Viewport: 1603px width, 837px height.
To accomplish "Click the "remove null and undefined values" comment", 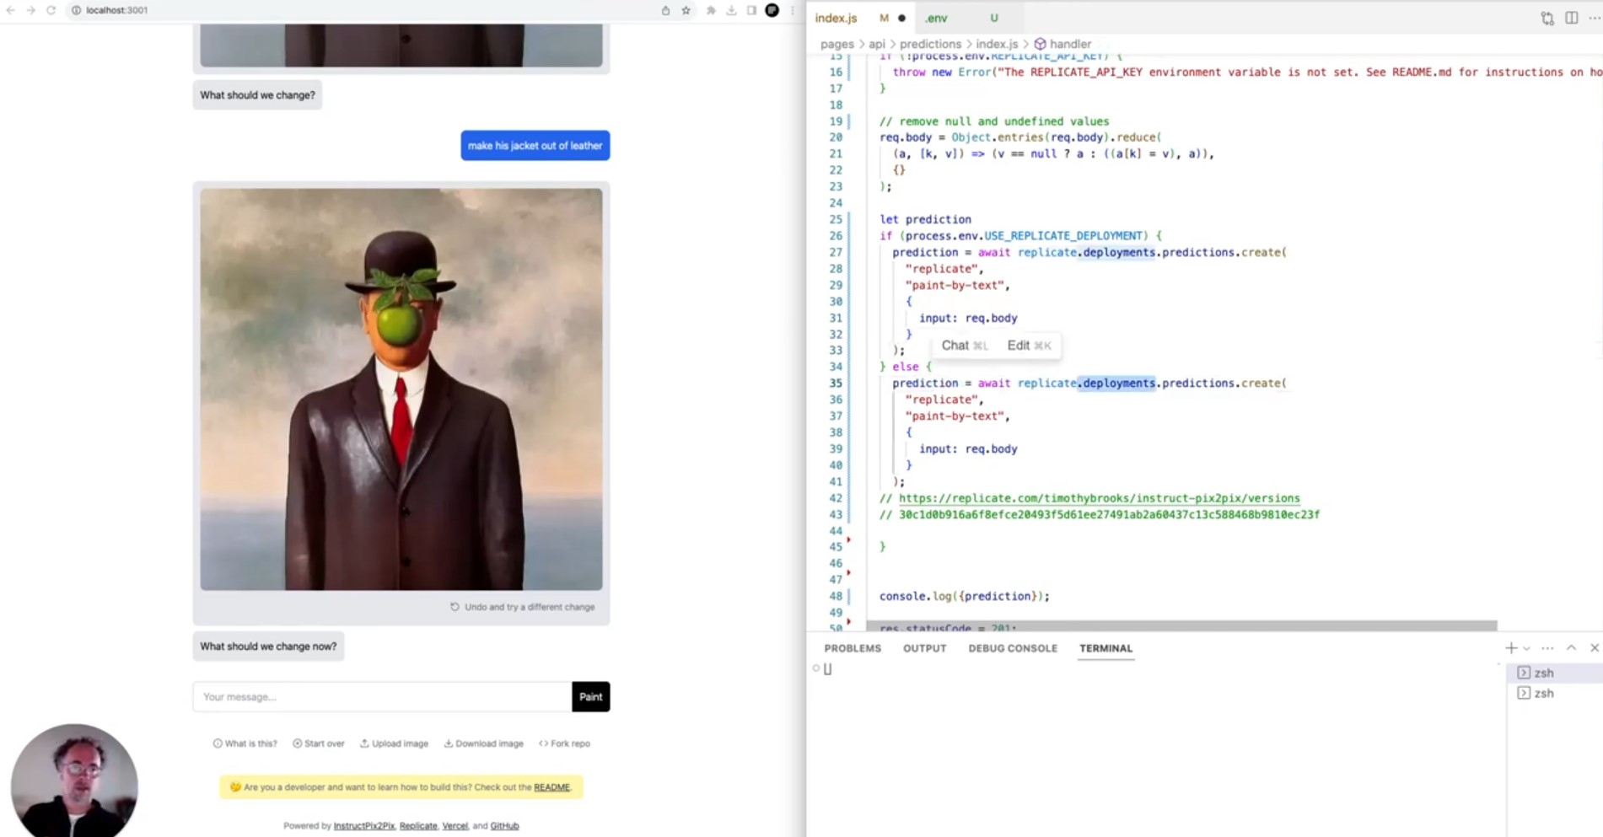I will tap(994, 121).
